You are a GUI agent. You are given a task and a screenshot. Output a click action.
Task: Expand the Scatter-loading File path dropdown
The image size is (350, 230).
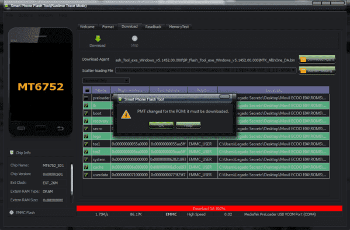(293, 70)
